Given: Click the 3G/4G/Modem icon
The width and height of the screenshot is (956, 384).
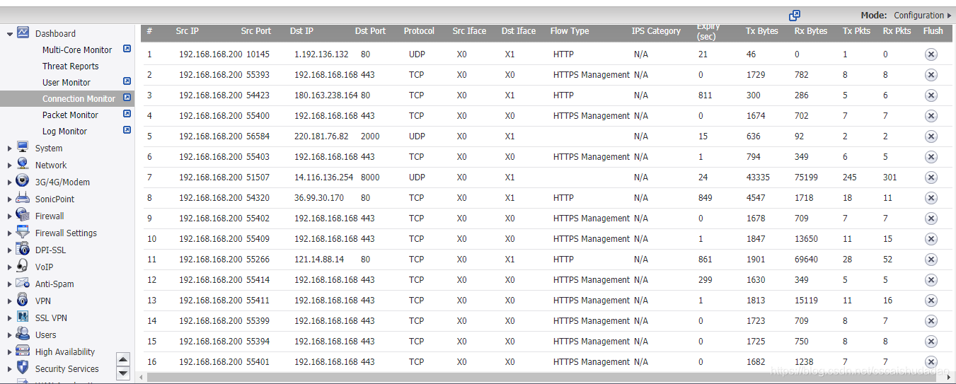Looking at the screenshot, I should point(23,181).
